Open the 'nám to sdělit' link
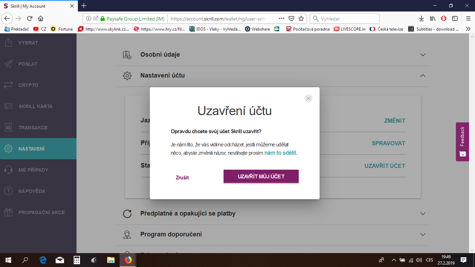This screenshot has height=267, width=475. tap(281, 153)
